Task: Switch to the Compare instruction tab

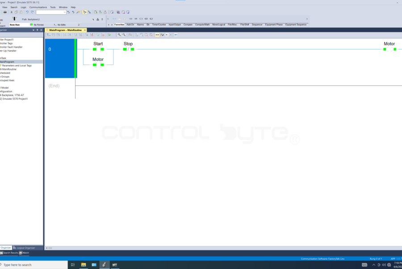Action: click(188, 24)
